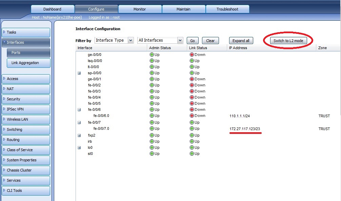Click green Admin Status icon for ge-0/0/0
The width and height of the screenshot is (341, 201).
click(152, 55)
